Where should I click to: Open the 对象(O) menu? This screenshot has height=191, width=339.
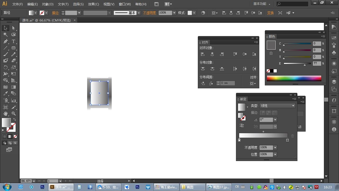(48, 4)
